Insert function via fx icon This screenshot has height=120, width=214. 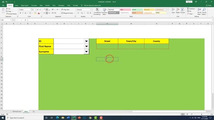pos(25,20)
